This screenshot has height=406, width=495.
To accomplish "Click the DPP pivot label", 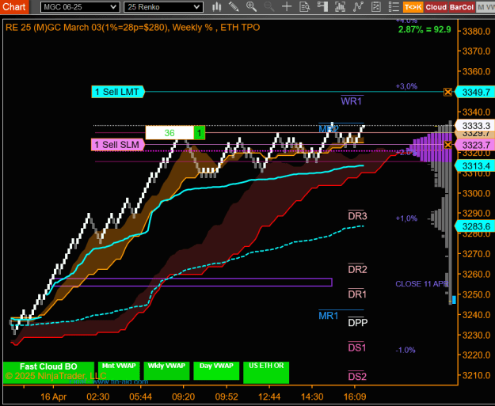I will click(358, 323).
